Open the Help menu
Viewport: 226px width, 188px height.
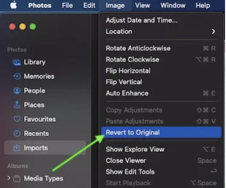203,6
